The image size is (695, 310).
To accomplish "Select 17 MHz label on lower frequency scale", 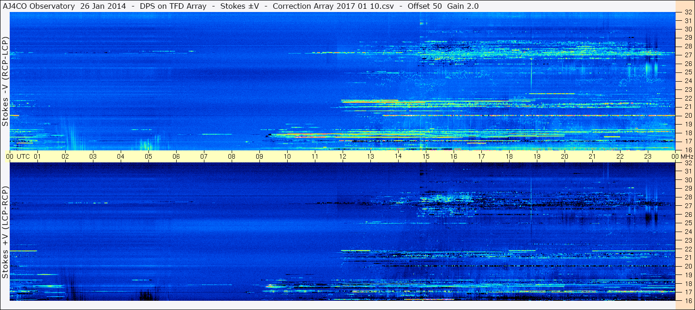I will 688,292.
